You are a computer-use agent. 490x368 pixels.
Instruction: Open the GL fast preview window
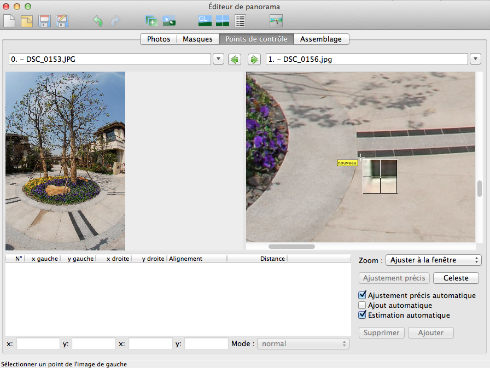click(x=205, y=21)
